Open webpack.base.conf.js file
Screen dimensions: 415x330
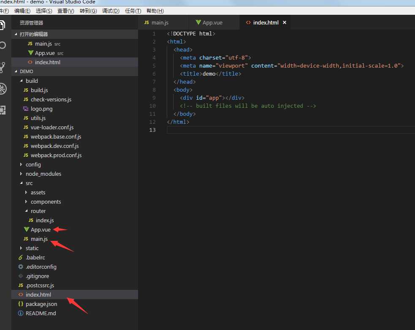click(56, 136)
